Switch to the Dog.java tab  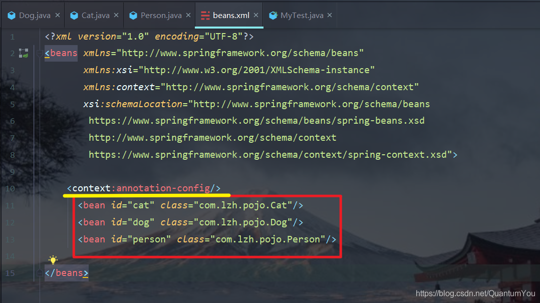tap(33, 16)
